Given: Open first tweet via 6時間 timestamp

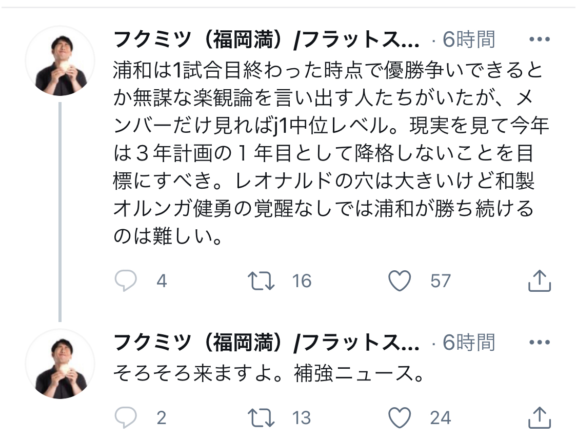Looking at the screenshot, I should (468, 39).
